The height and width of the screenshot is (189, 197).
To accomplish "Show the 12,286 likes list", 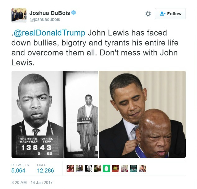I will [45, 168].
